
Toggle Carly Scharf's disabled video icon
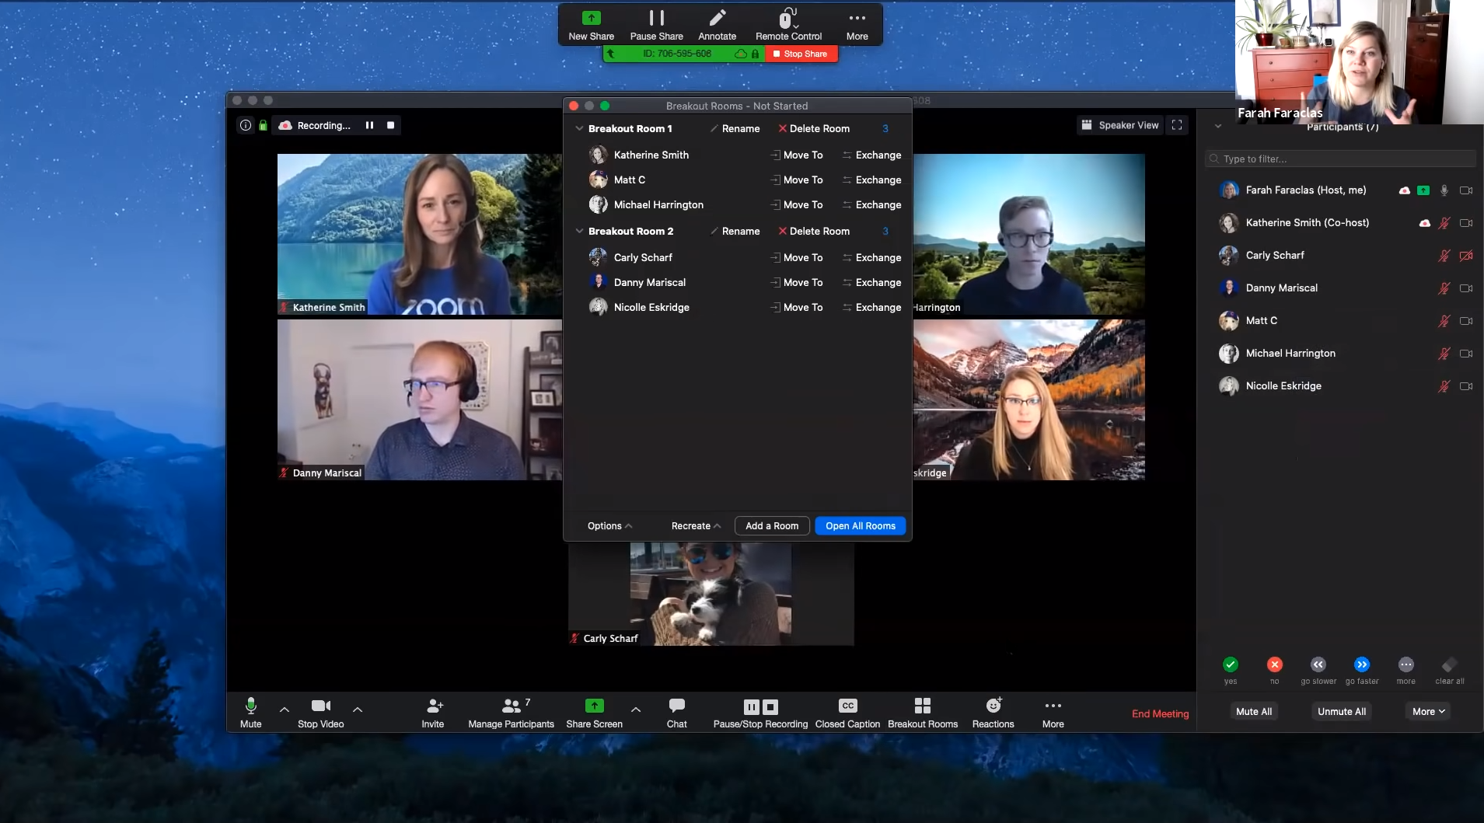pos(1466,256)
